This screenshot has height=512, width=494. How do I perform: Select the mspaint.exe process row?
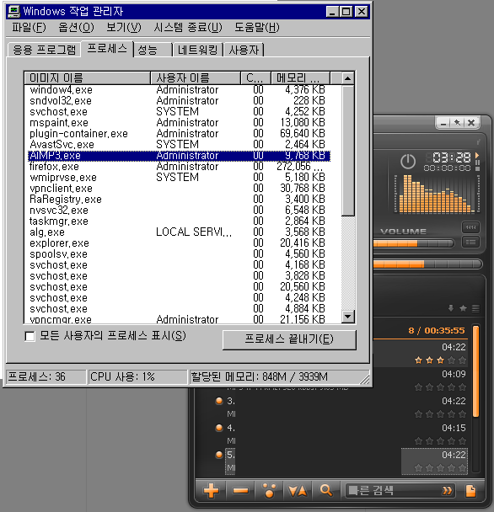tap(179, 122)
